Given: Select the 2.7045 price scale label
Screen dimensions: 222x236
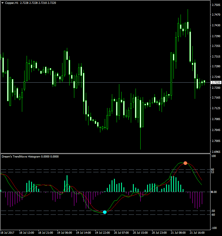Looking at the screenshot, I should [x=216, y=130].
